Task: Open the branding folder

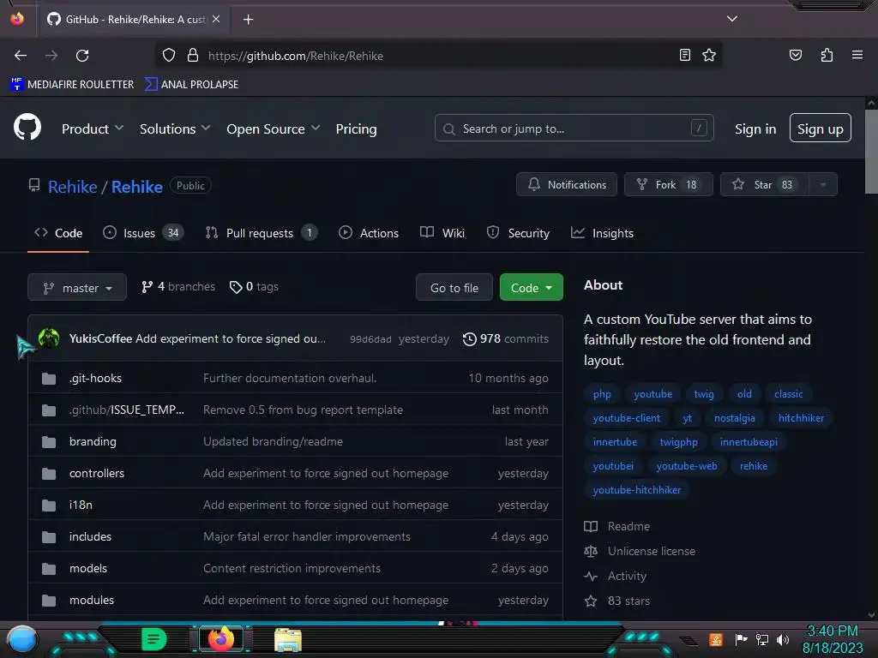Action: point(93,441)
